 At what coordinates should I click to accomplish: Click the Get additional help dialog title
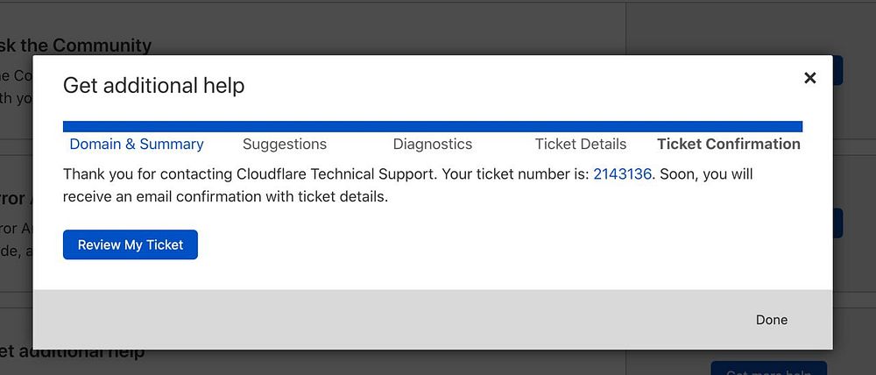coord(153,86)
